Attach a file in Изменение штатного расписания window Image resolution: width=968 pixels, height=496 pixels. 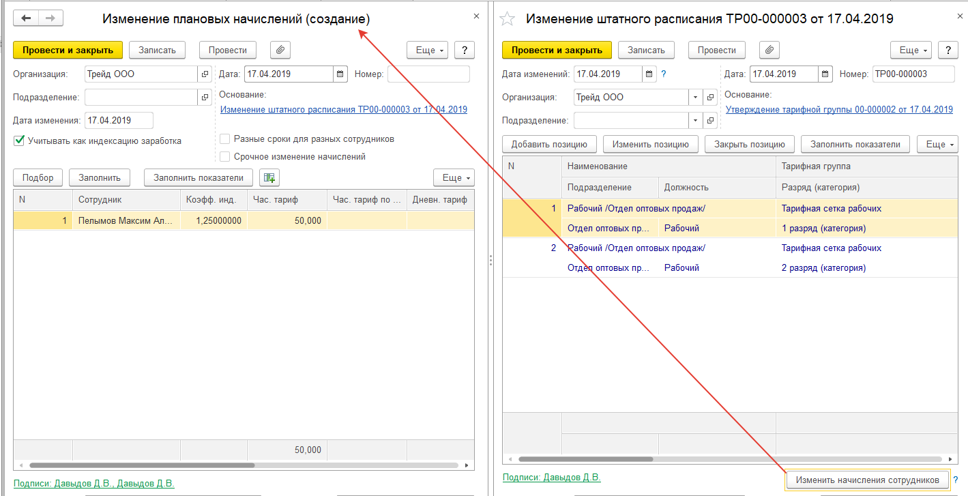pos(769,50)
